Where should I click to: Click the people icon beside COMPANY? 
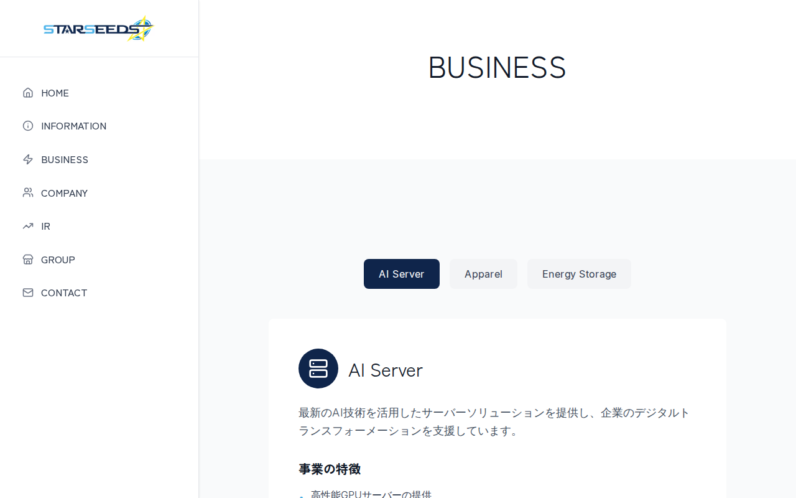click(x=28, y=193)
